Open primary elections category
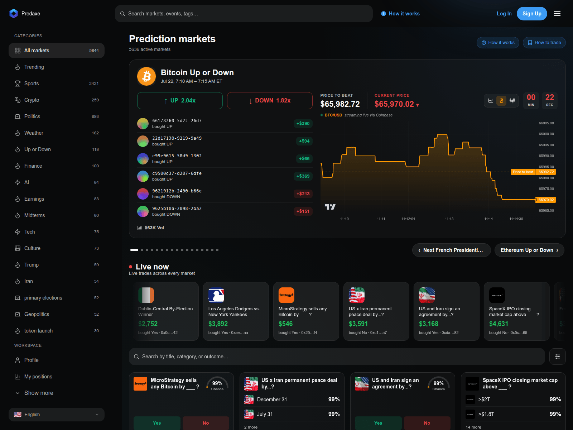 pos(57,298)
